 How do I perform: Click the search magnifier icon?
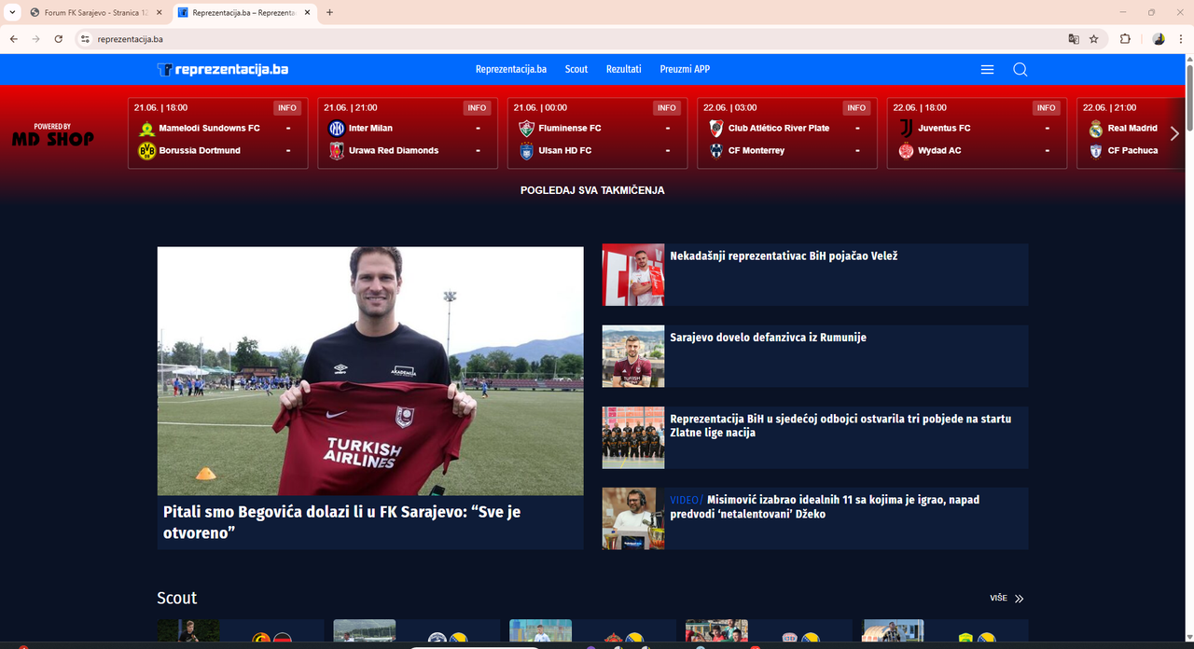(x=1020, y=69)
